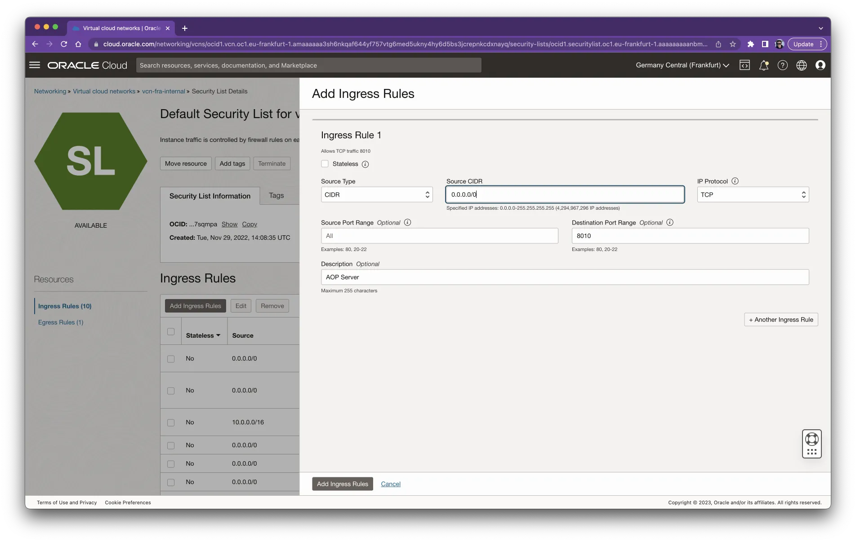Check the first 0.0.0.0/0 rule row checkbox
The width and height of the screenshot is (856, 542).
[x=171, y=359]
